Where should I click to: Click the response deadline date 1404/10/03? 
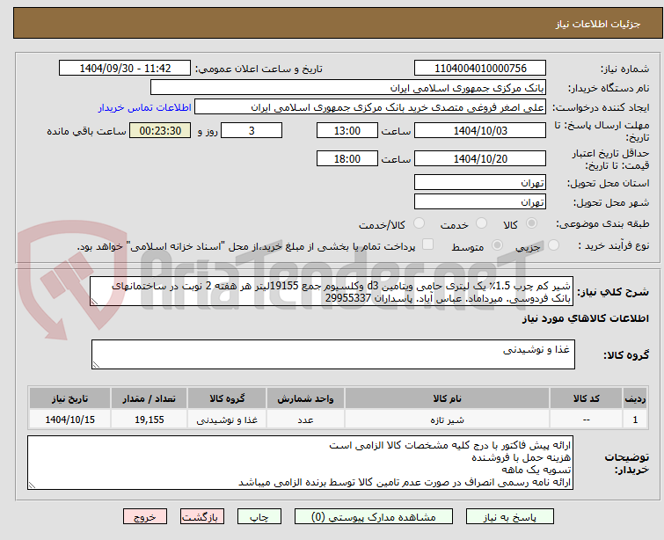tap(480, 130)
